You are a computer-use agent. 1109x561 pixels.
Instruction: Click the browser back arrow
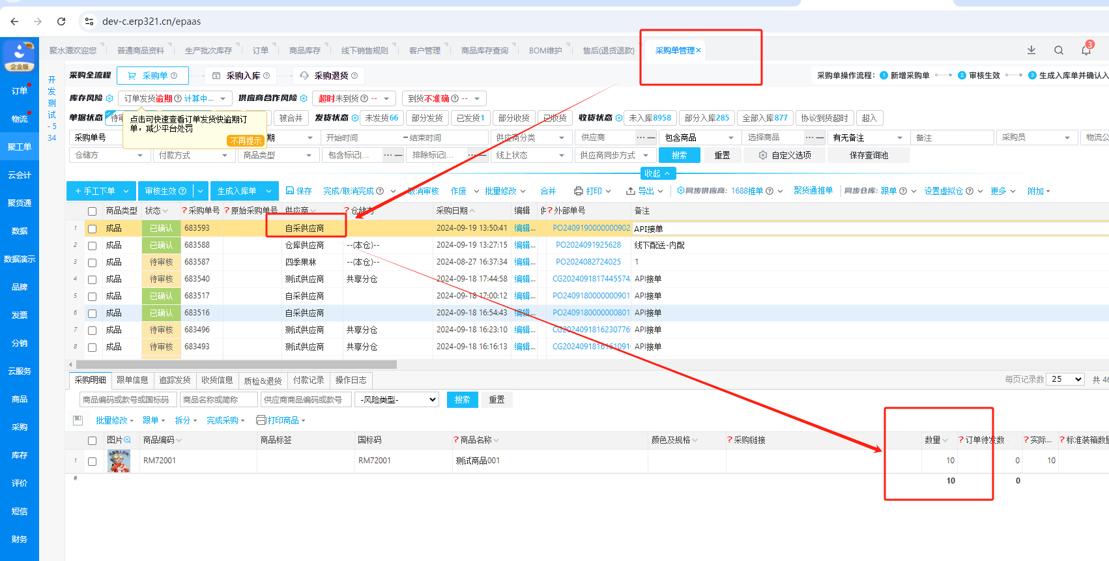[x=14, y=22]
